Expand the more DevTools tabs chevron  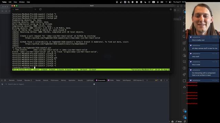pos(147,80)
